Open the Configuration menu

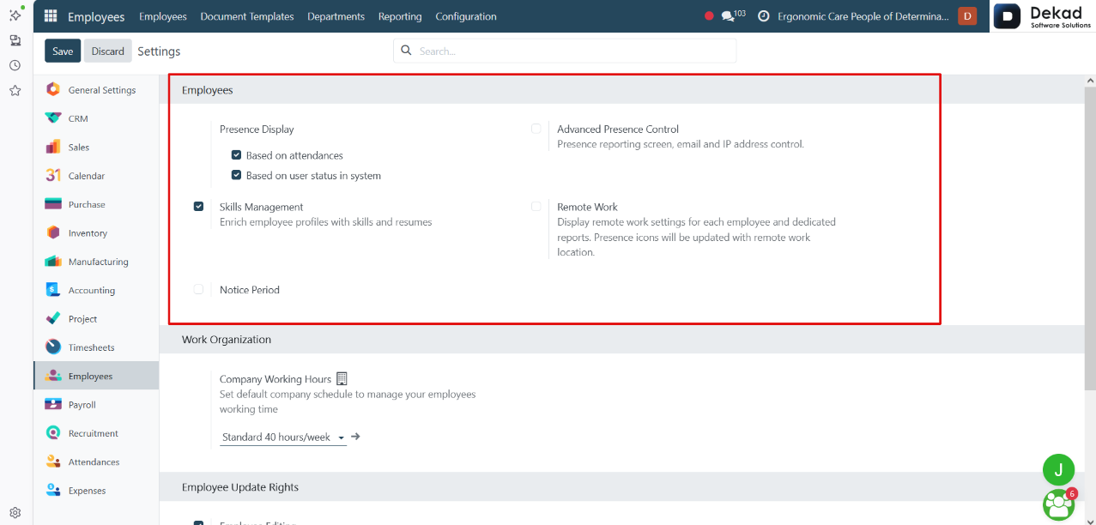pos(466,16)
